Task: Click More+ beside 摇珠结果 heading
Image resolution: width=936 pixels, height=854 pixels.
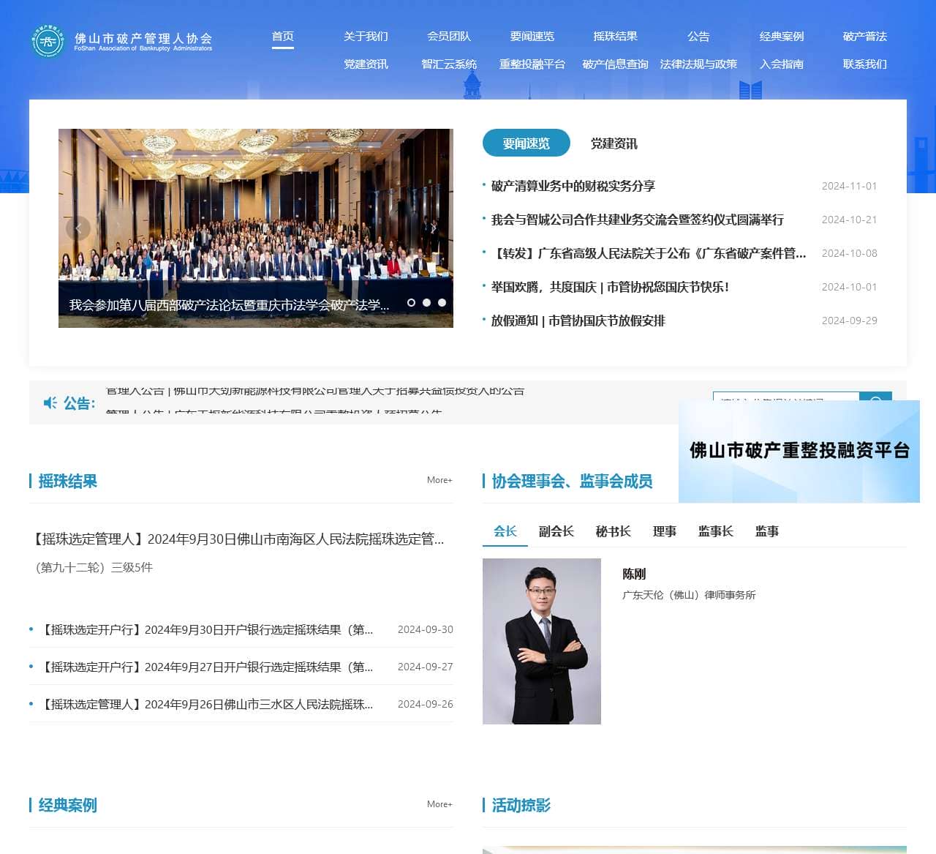Action: 439,480
